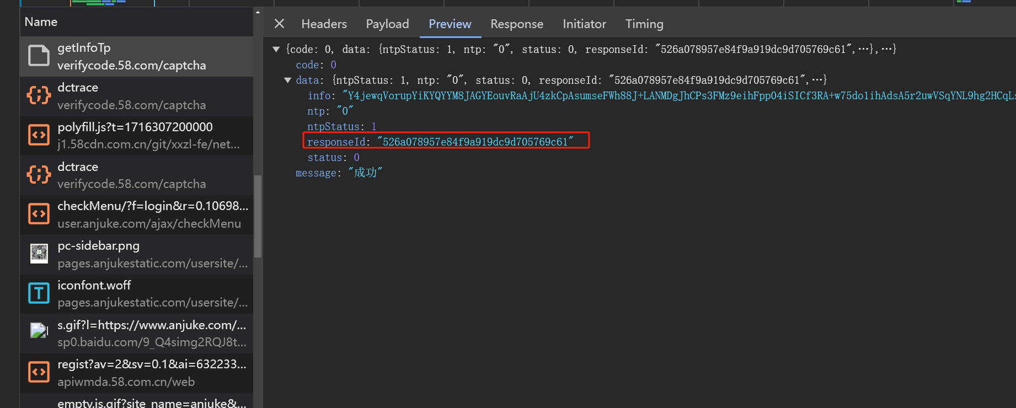Click verifycode.58.com/captcha under first dctrace

131,105
